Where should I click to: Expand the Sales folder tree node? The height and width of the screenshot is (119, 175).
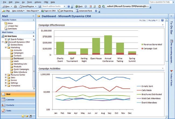coord(6,78)
